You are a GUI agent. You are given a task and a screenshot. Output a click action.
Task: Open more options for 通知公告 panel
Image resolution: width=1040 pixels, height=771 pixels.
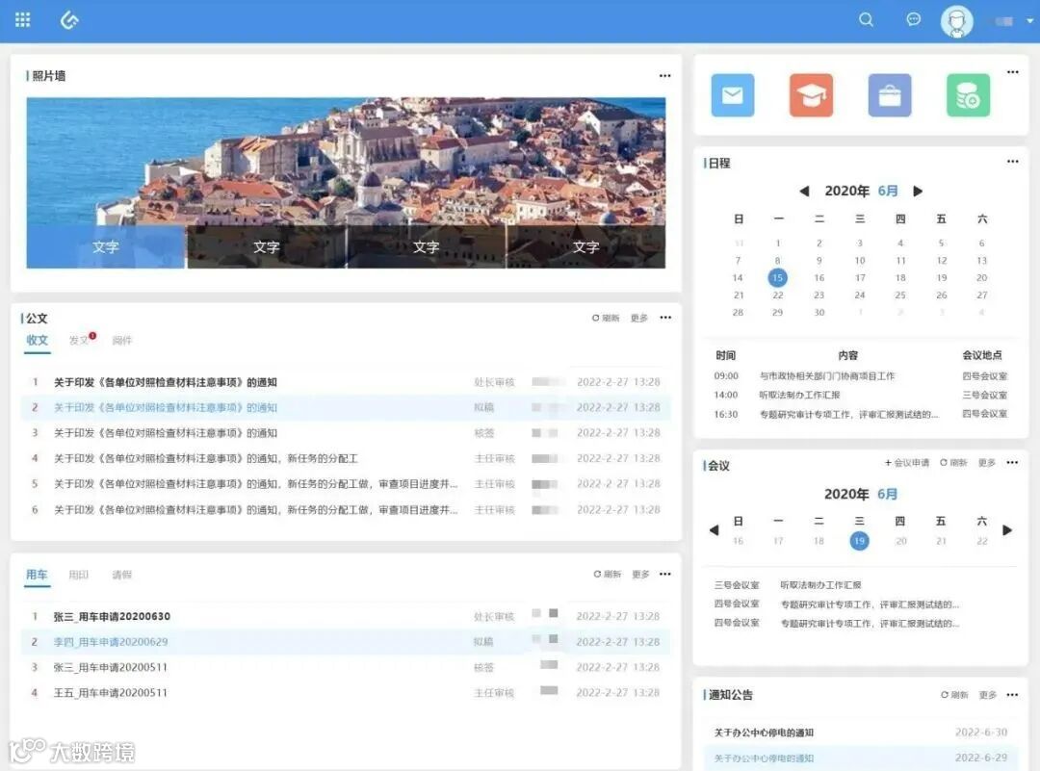(1012, 695)
